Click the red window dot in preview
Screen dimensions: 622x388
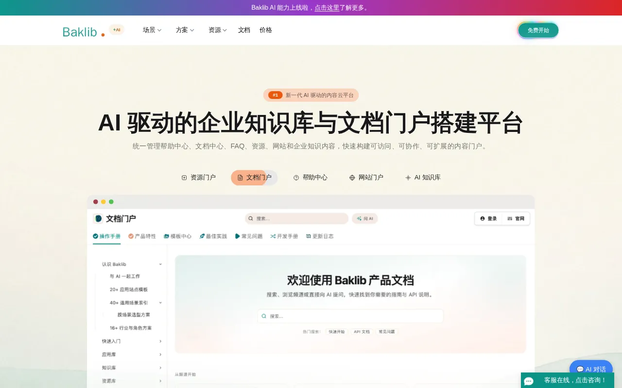coord(96,202)
